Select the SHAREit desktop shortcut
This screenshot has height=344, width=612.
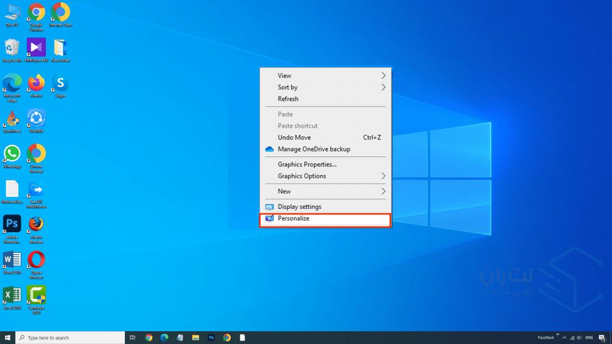point(36,121)
